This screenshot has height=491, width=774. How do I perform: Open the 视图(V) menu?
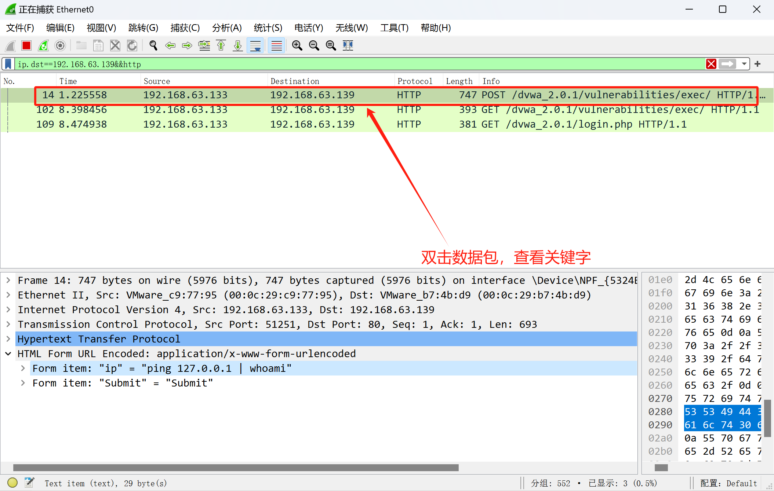[101, 28]
